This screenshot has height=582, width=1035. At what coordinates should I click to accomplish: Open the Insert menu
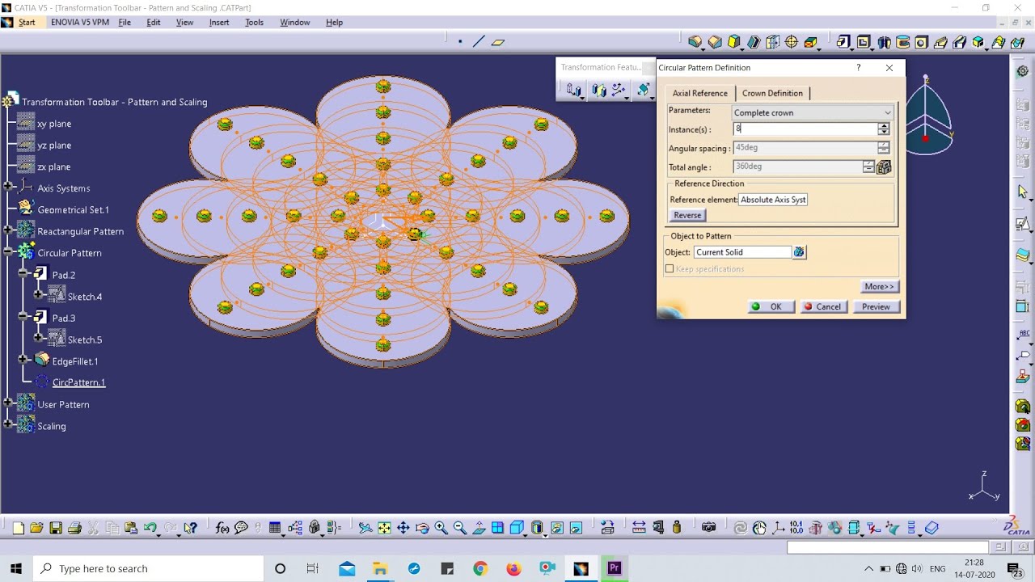pos(219,23)
